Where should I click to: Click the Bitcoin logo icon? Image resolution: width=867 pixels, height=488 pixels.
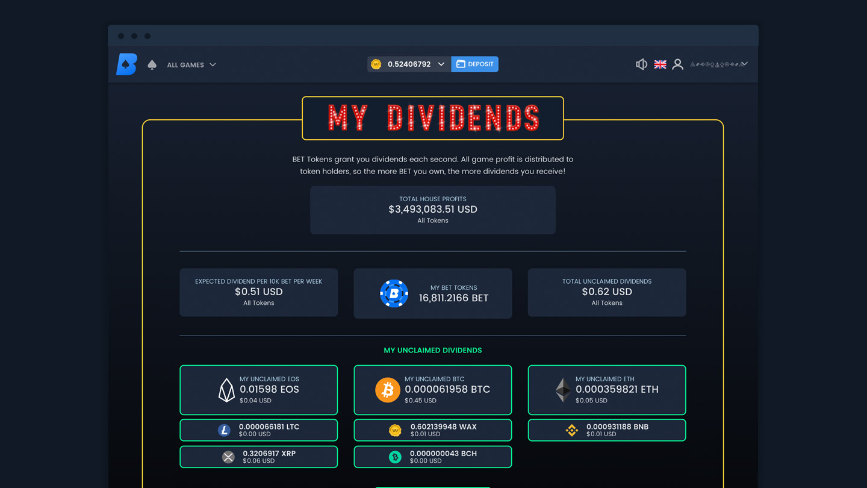pyautogui.click(x=388, y=390)
